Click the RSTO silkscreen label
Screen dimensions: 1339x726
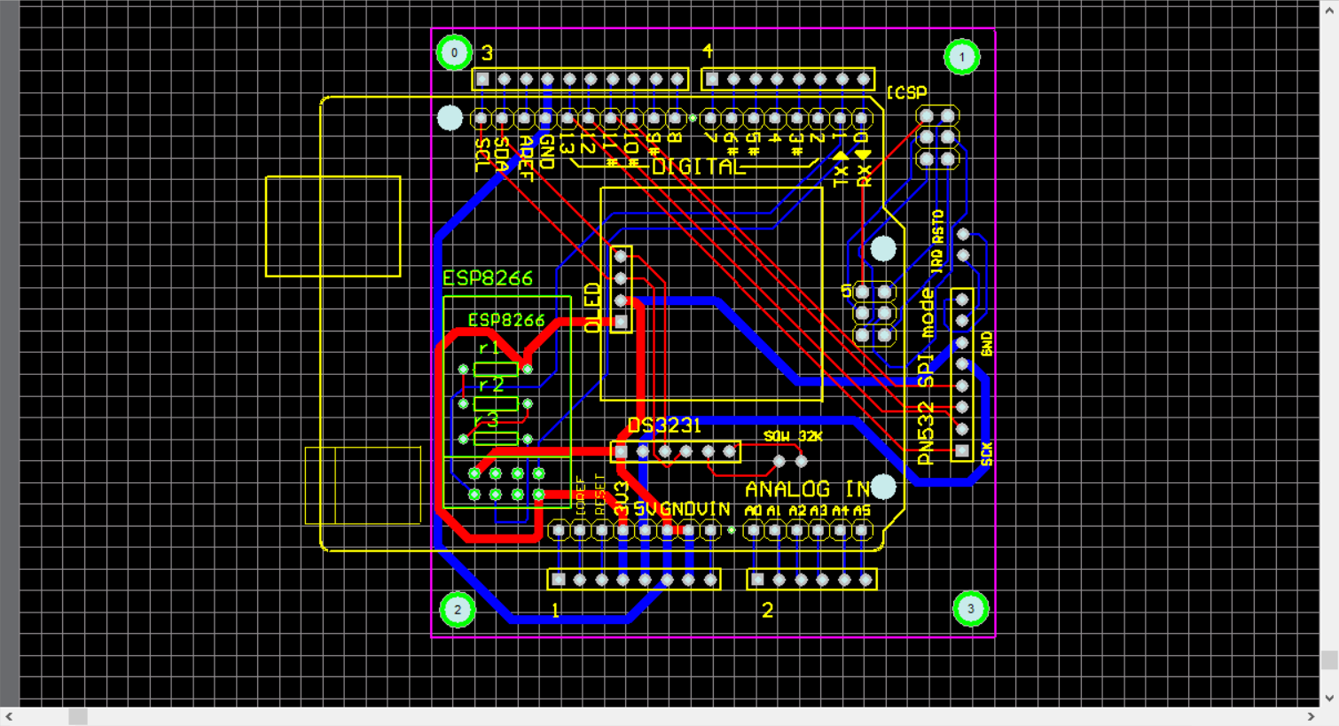(937, 227)
